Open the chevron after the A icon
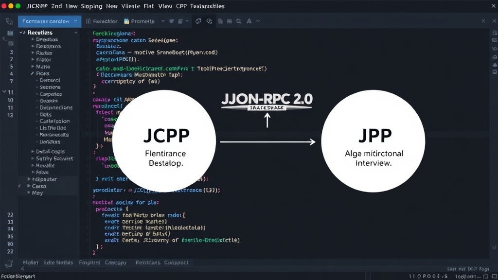This screenshot has width=498, height=280. tap(258, 21)
